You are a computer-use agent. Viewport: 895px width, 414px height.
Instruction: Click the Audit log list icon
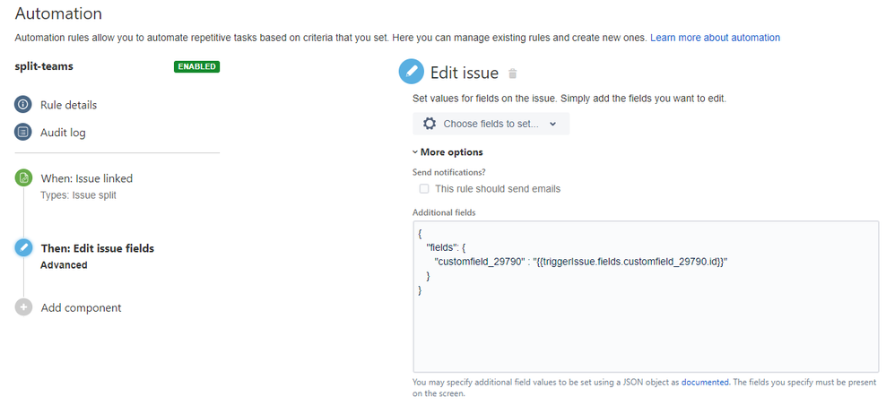[23, 133]
